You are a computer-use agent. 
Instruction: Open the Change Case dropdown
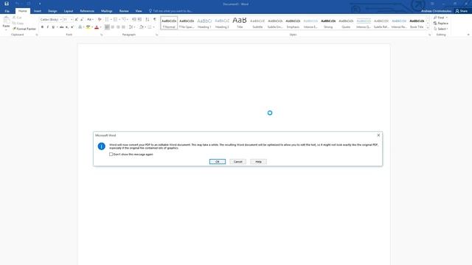click(90, 20)
